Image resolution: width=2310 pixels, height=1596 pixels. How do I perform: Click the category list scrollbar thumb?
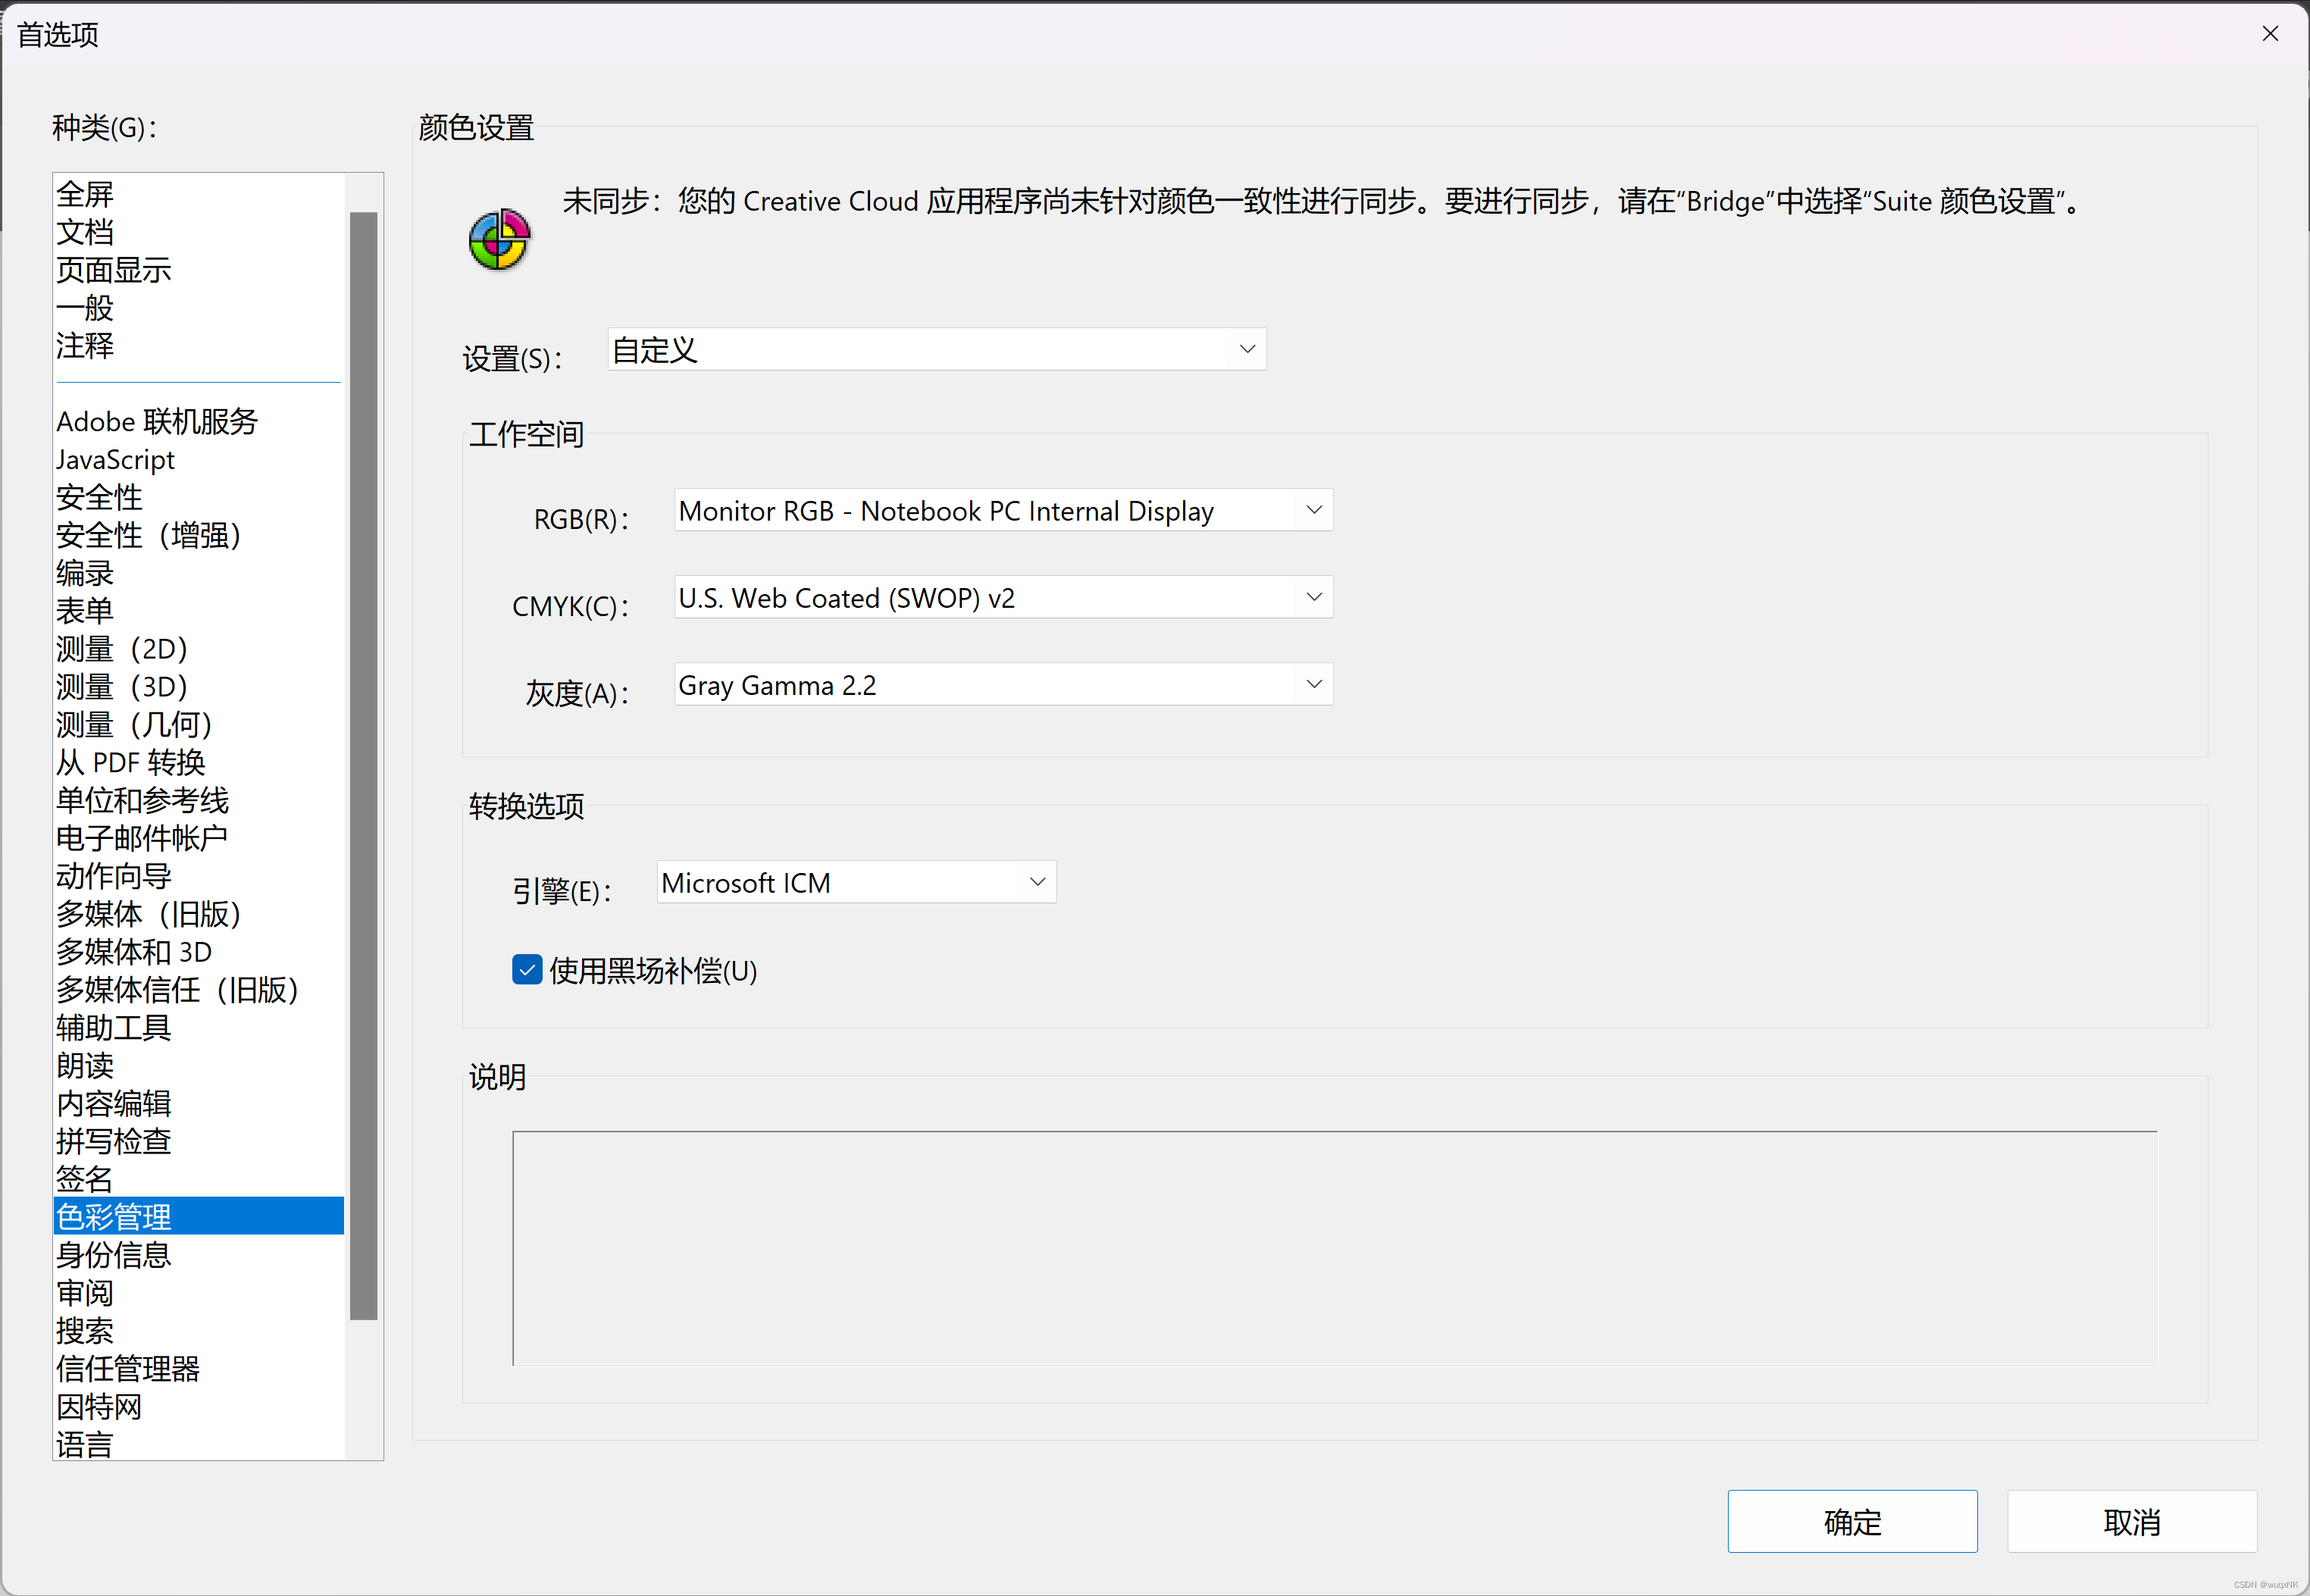coord(364,765)
